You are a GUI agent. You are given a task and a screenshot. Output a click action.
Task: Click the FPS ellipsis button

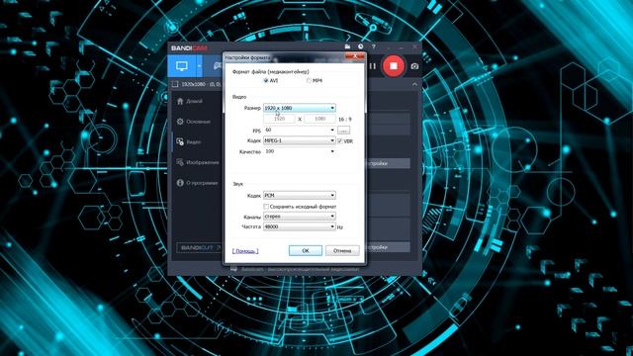pos(343,131)
